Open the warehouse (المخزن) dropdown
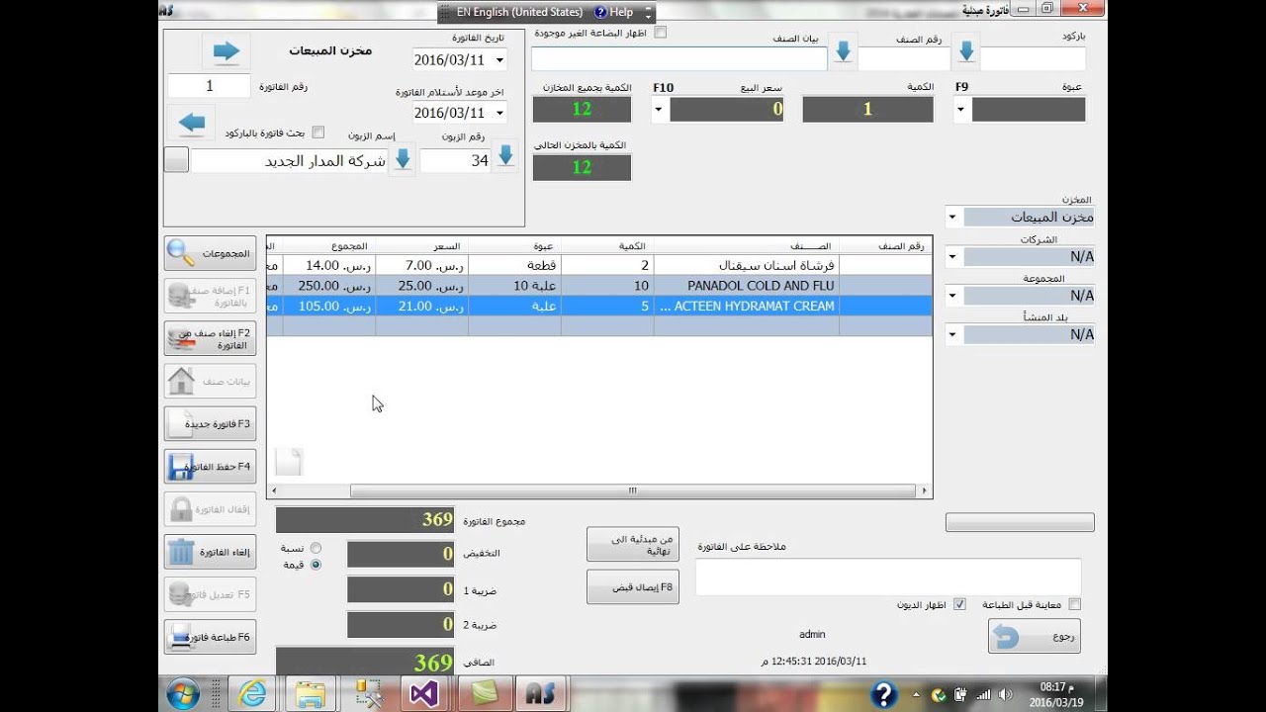Viewport: 1266px width, 712px height. click(951, 217)
